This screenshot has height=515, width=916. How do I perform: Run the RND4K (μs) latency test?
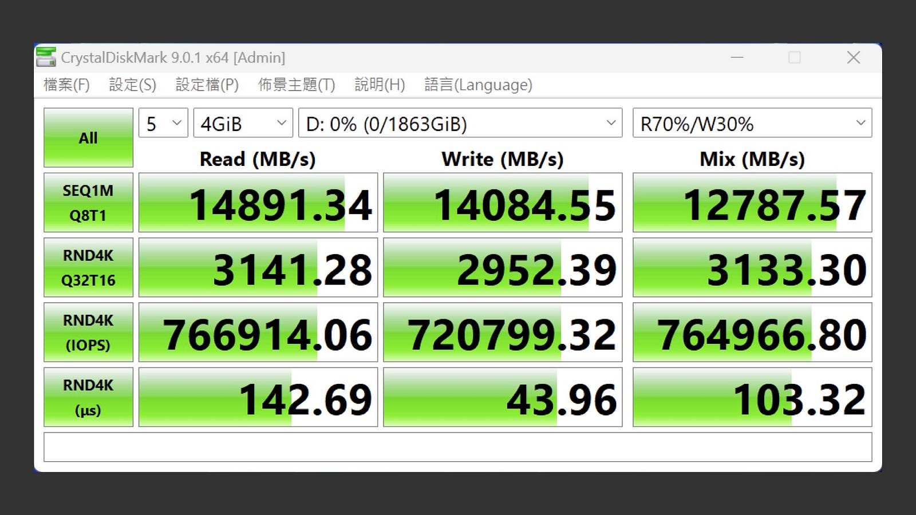(x=88, y=397)
